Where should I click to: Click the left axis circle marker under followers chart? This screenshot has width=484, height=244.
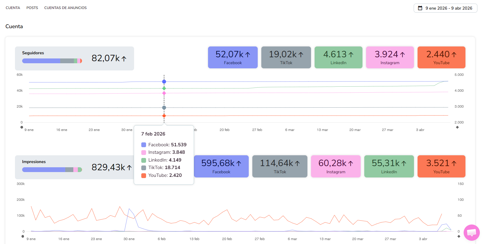[x=22, y=127]
